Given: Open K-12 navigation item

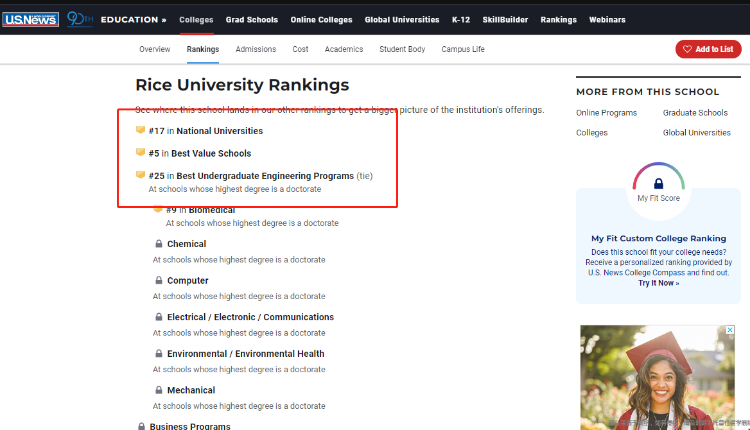Looking at the screenshot, I should pos(461,20).
